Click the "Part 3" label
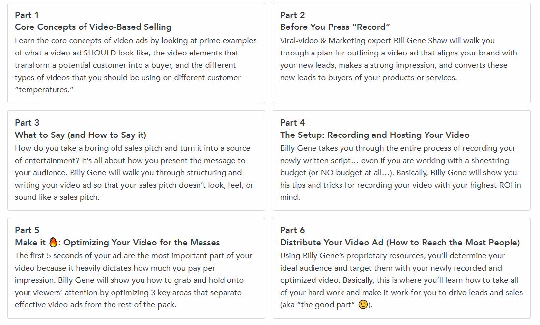The width and height of the screenshot is (540, 325). 27,122
